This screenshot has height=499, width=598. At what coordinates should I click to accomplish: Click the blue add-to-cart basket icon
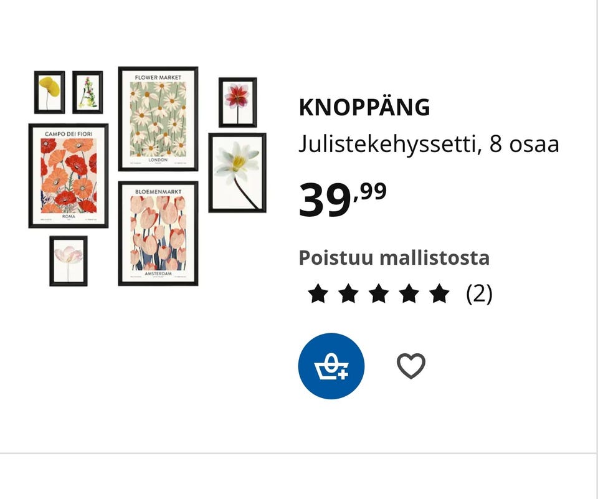(x=332, y=366)
